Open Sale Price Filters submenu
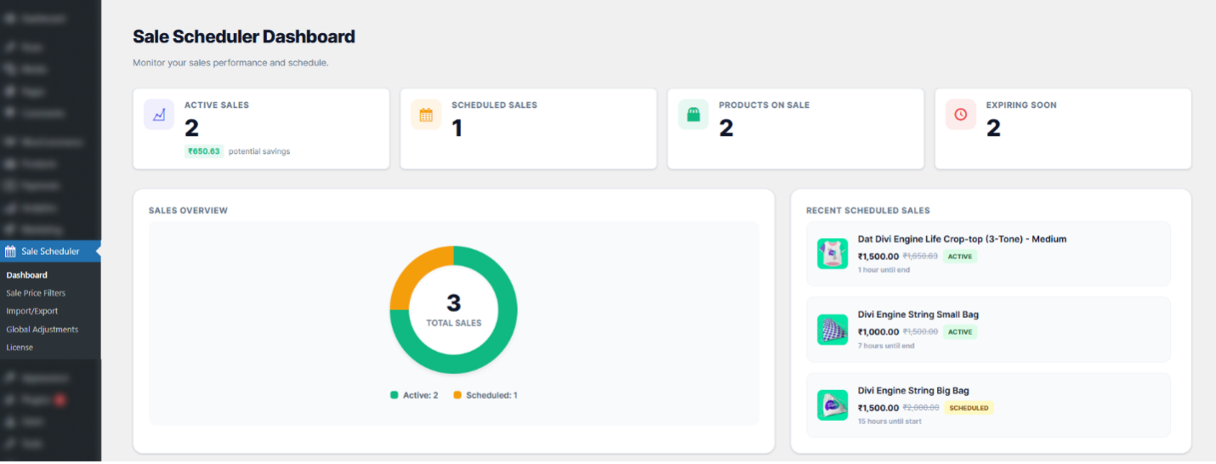 tap(36, 293)
